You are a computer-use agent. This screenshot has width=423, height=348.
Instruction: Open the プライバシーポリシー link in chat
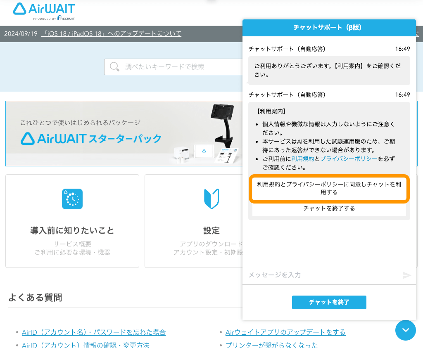tap(349, 159)
